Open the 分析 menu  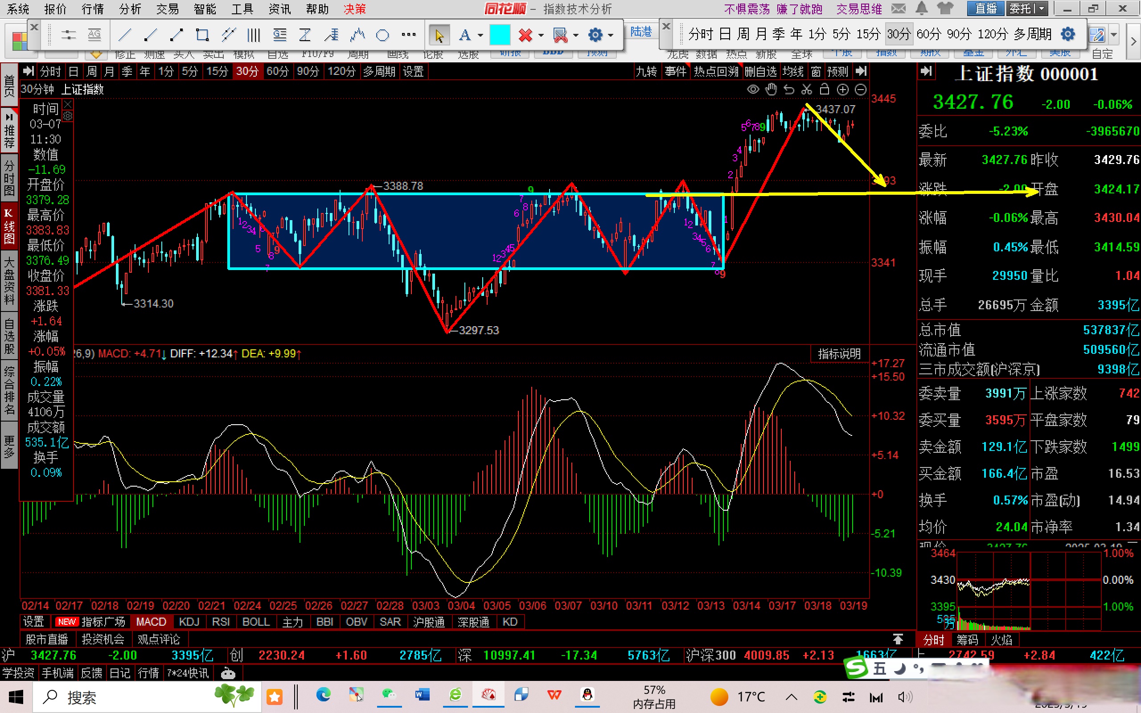click(x=130, y=9)
